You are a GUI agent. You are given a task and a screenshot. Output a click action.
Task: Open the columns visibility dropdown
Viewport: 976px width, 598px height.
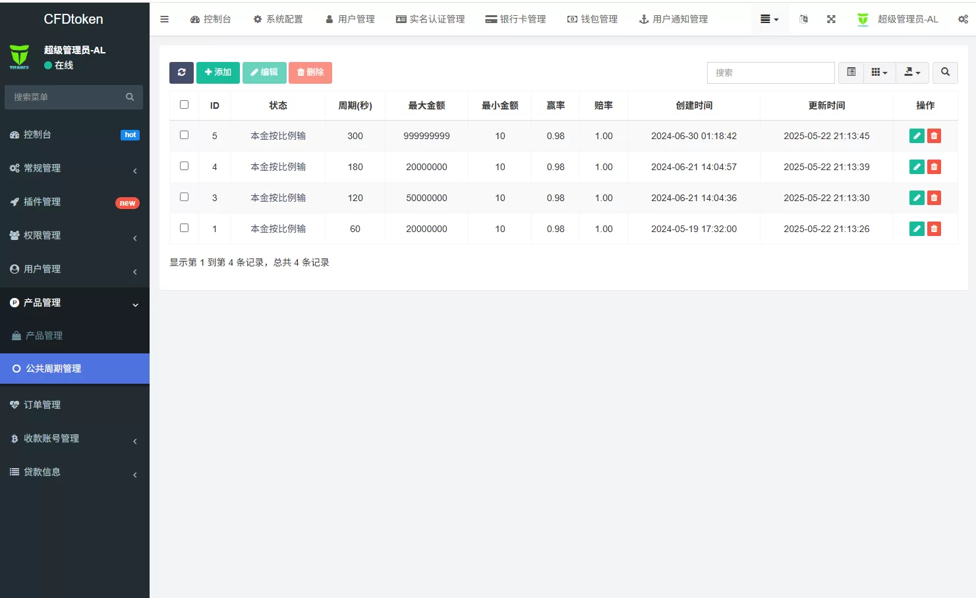(x=879, y=73)
